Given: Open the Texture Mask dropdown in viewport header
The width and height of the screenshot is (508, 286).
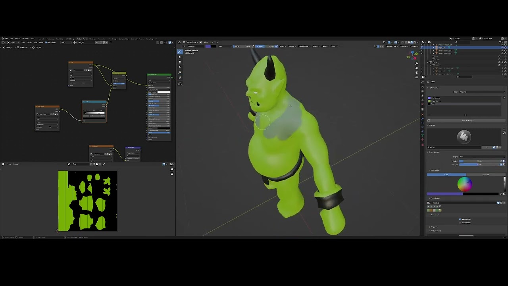Looking at the screenshot, I should click(304, 46).
